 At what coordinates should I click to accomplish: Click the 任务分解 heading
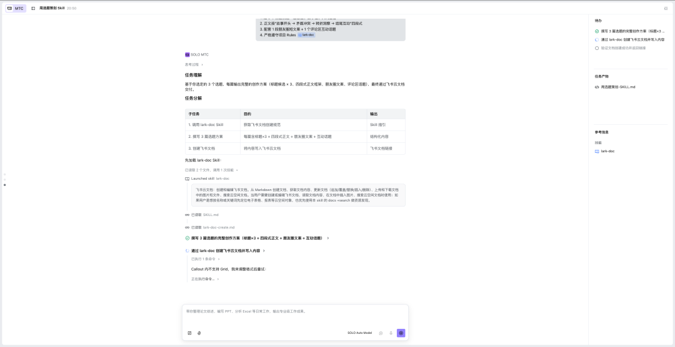[x=193, y=98]
